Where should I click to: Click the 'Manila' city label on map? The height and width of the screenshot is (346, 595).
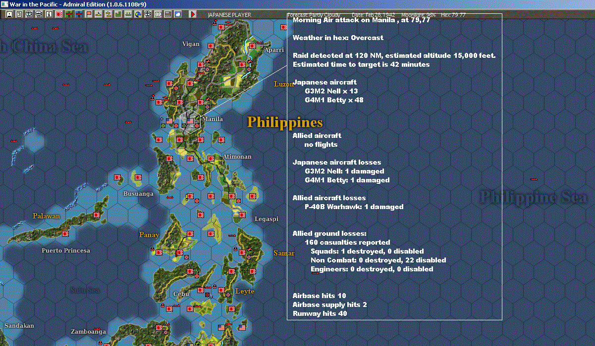pos(213,119)
